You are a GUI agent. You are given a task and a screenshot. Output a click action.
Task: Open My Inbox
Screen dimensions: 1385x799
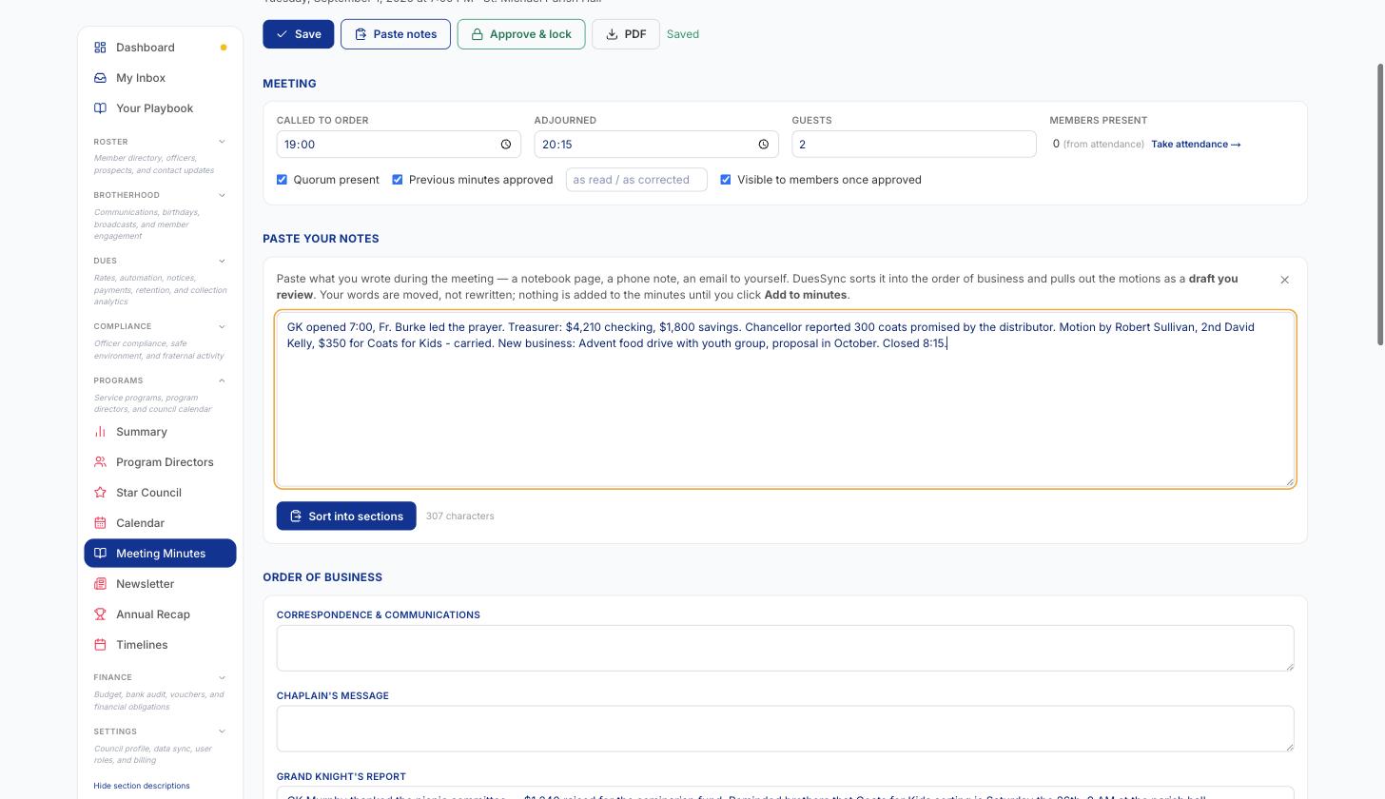coord(160,78)
